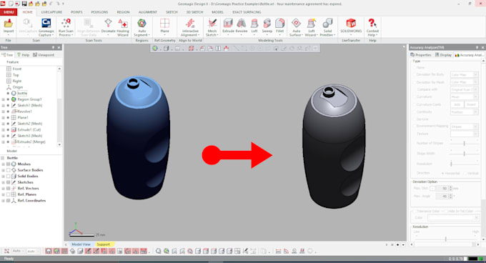Toggle the Surface Bodies checkbox
The width and height of the screenshot is (486, 263).
tap(9, 170)
